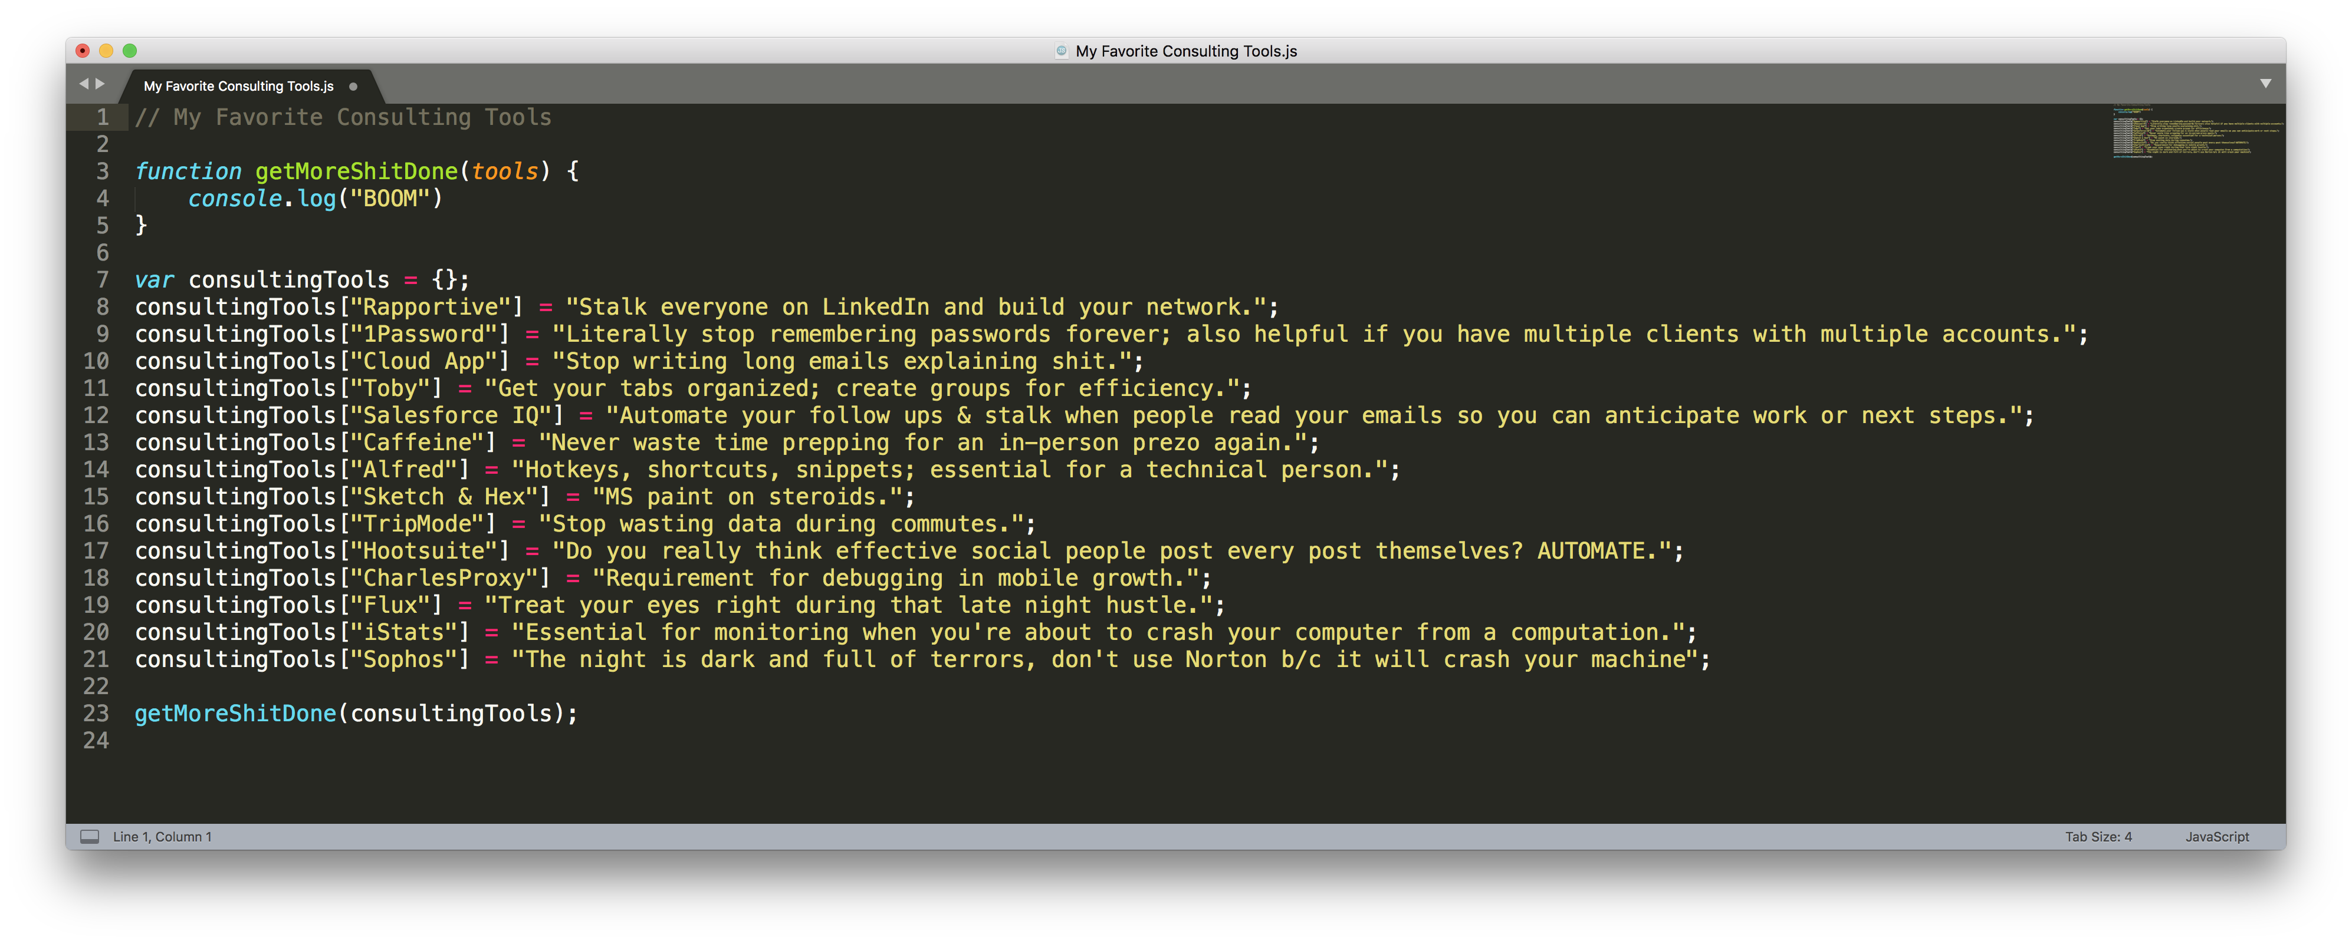The width and height of the screenshot is (2352, 944).
Task: Open the JavaScript syntax selector
Action: click(2217, 836)
